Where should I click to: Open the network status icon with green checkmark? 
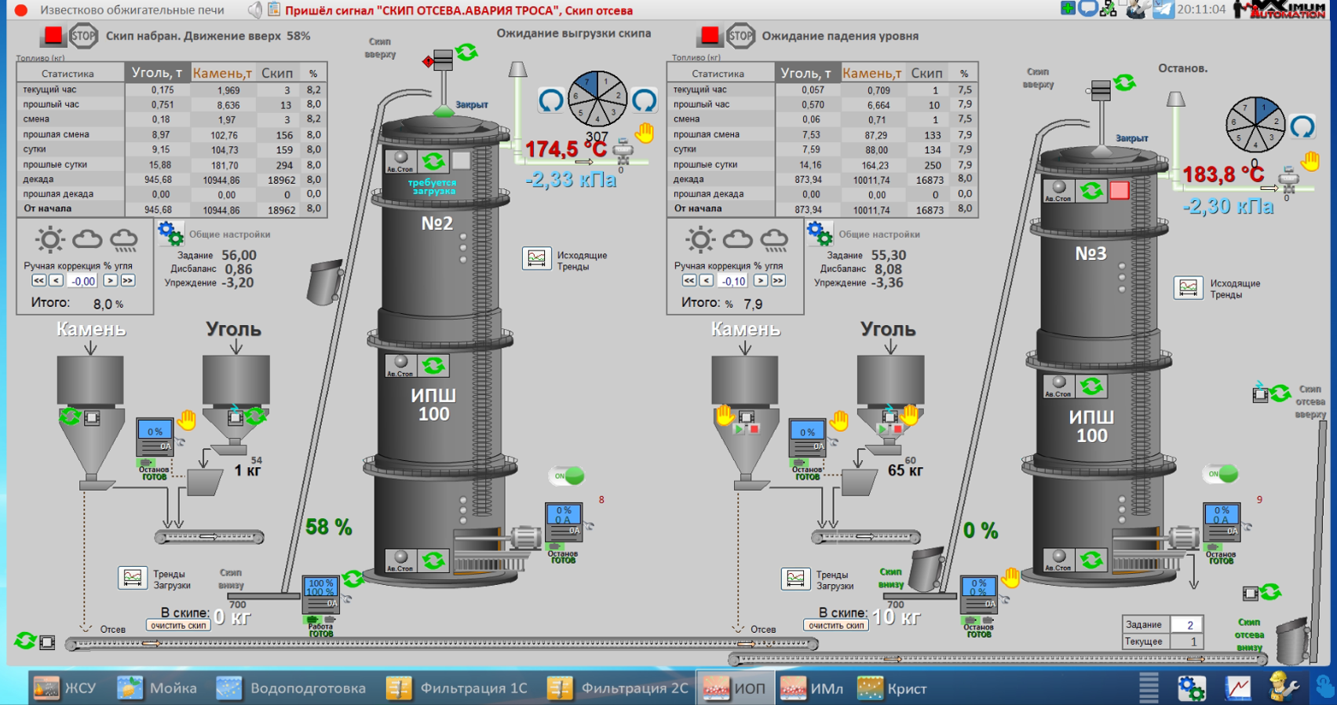[1109, 9]
